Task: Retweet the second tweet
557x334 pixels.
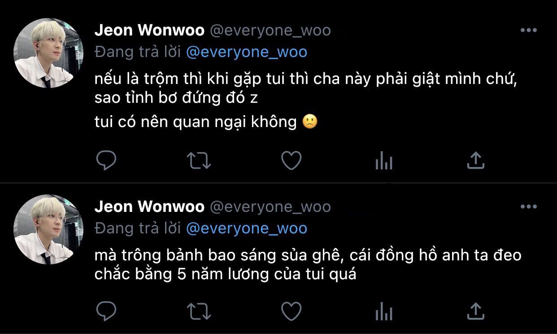Action: (x=198, y=311)
